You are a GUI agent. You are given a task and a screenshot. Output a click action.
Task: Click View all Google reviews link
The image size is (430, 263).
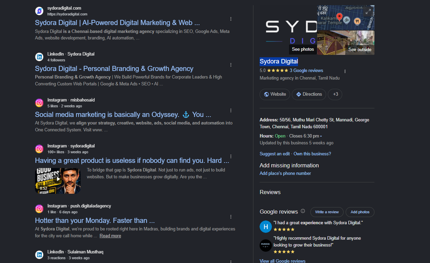(283, 261)
